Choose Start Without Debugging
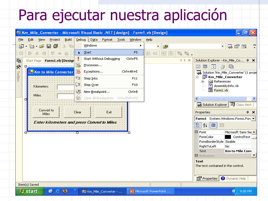This screenshot has width=268, height=201. click(x=109, y=59)
